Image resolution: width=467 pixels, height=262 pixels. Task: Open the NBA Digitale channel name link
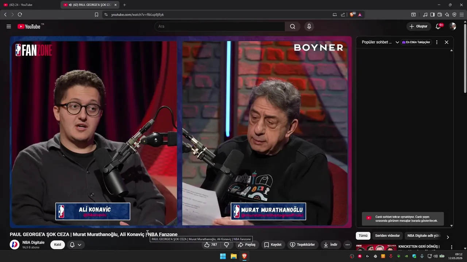tap(33, 242)
